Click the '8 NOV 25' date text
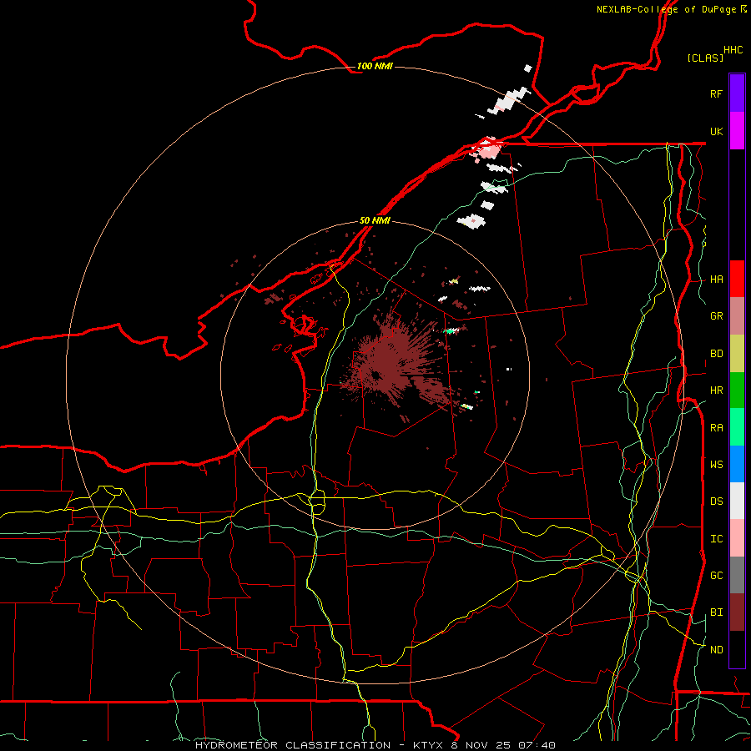Image resolution: width=751 pixels, height=751 pixels. point(481,745)
